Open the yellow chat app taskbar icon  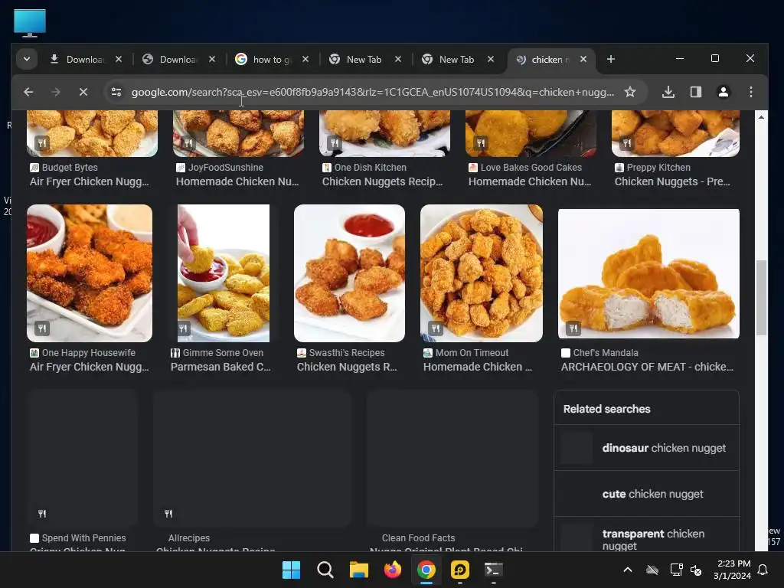(x=460, y=570)
